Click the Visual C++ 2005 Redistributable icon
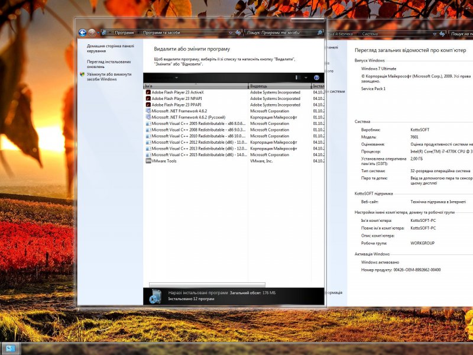 pyautogui.click(x=148, y=124)
